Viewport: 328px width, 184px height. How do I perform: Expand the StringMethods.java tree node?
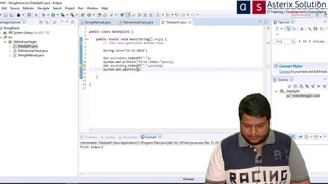point(10,55)
